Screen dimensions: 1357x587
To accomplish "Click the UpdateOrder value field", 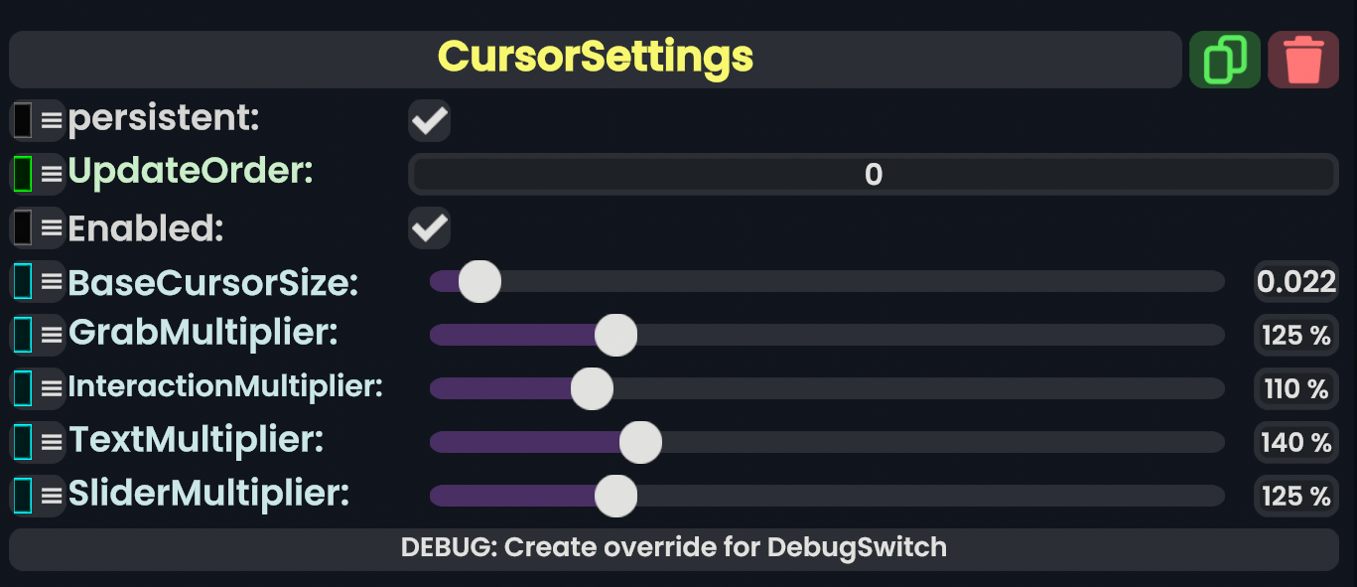I will click(x=873, y=175).
